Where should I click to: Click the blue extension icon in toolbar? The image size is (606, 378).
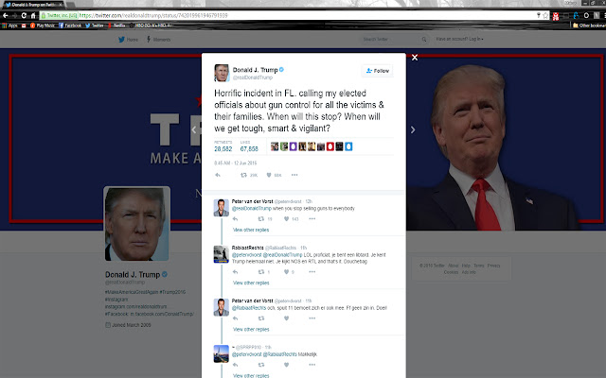click(x=576, y=15)
